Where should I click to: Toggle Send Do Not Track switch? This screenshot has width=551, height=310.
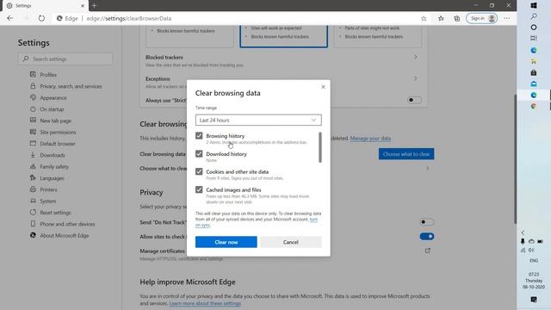pos(427,222)
